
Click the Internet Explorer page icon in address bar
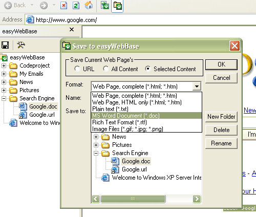pos(30,20)
